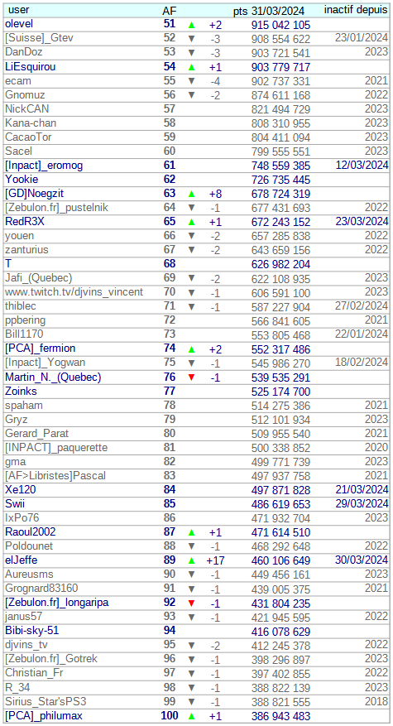Image resolution: width=393 pixels, height=726 pixels.
Task: Open the LiEsquirou user link
Action: point(31,67)
